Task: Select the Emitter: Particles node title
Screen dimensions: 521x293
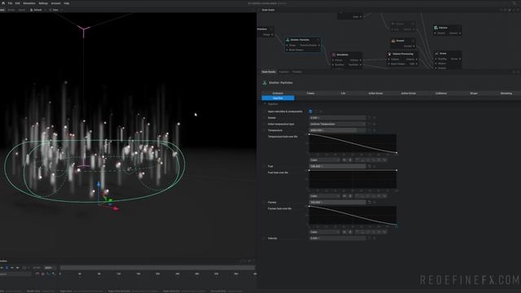Action: 300,40
